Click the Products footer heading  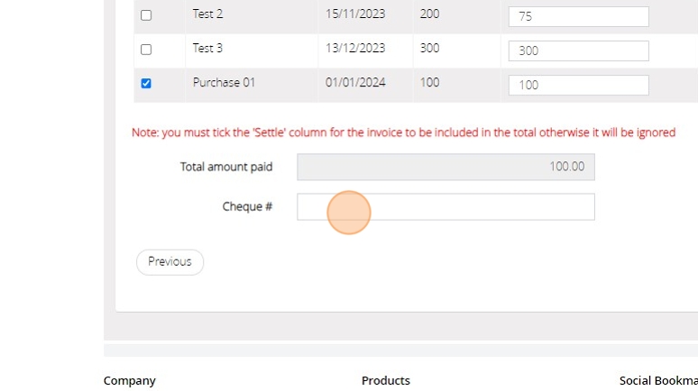[x=386, y=380]
